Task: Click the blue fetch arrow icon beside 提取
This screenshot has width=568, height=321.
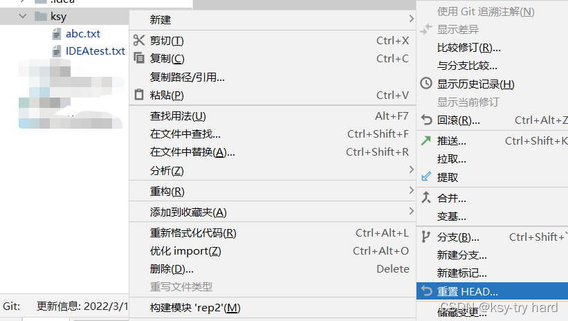Action: 426,176
